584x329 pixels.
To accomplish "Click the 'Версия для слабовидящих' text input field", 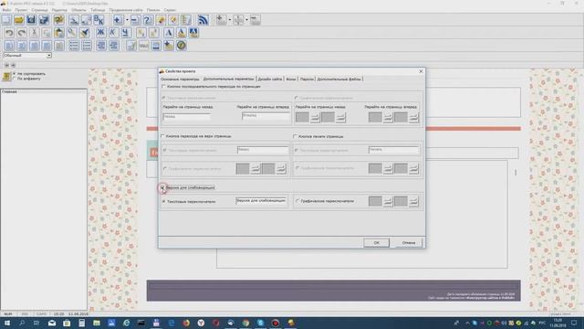I will coord(261,201).
